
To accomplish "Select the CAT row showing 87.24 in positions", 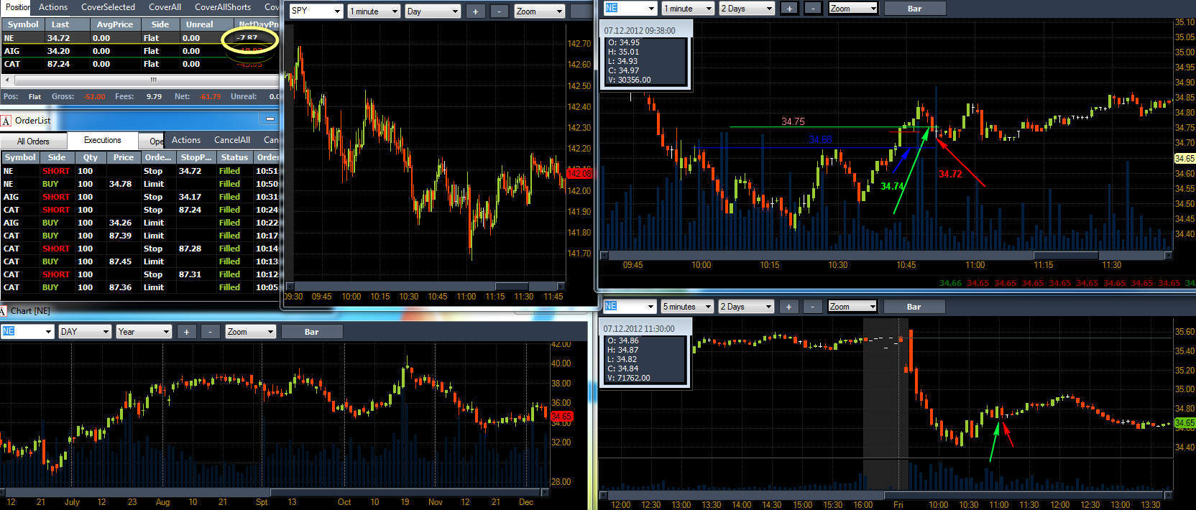I will 139,64.
